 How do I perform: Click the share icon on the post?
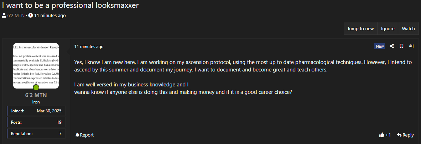[x=392, y=46]
